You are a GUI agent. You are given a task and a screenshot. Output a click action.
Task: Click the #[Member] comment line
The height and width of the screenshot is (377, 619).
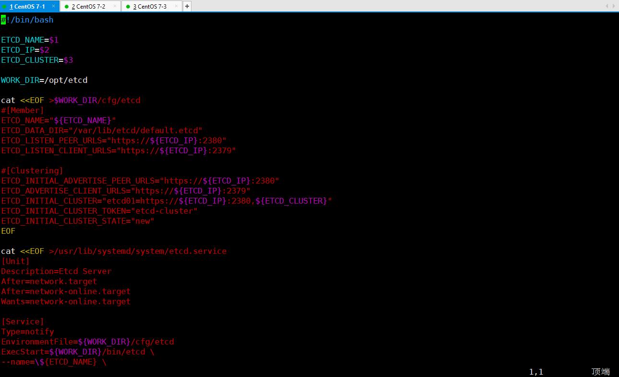click(x=23, y=110)
